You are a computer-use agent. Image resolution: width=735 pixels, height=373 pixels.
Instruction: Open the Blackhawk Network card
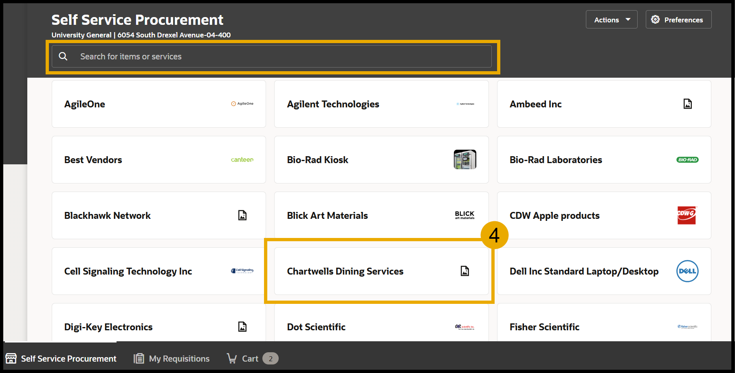[x=159, y=215]
